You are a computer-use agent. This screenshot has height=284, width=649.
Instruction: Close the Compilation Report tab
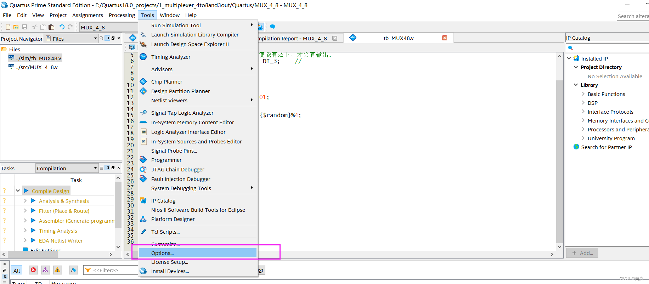click(335, 38)
